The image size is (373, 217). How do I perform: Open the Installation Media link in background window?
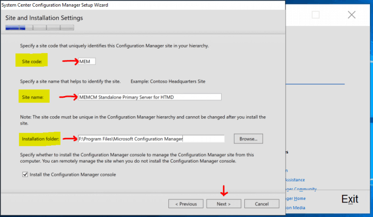coord(296,208)
